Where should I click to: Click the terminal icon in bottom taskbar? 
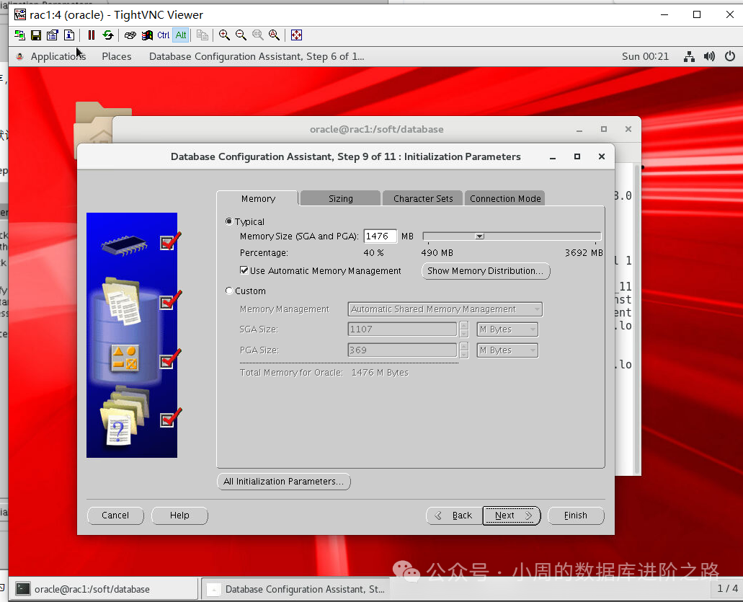point(23,589)
